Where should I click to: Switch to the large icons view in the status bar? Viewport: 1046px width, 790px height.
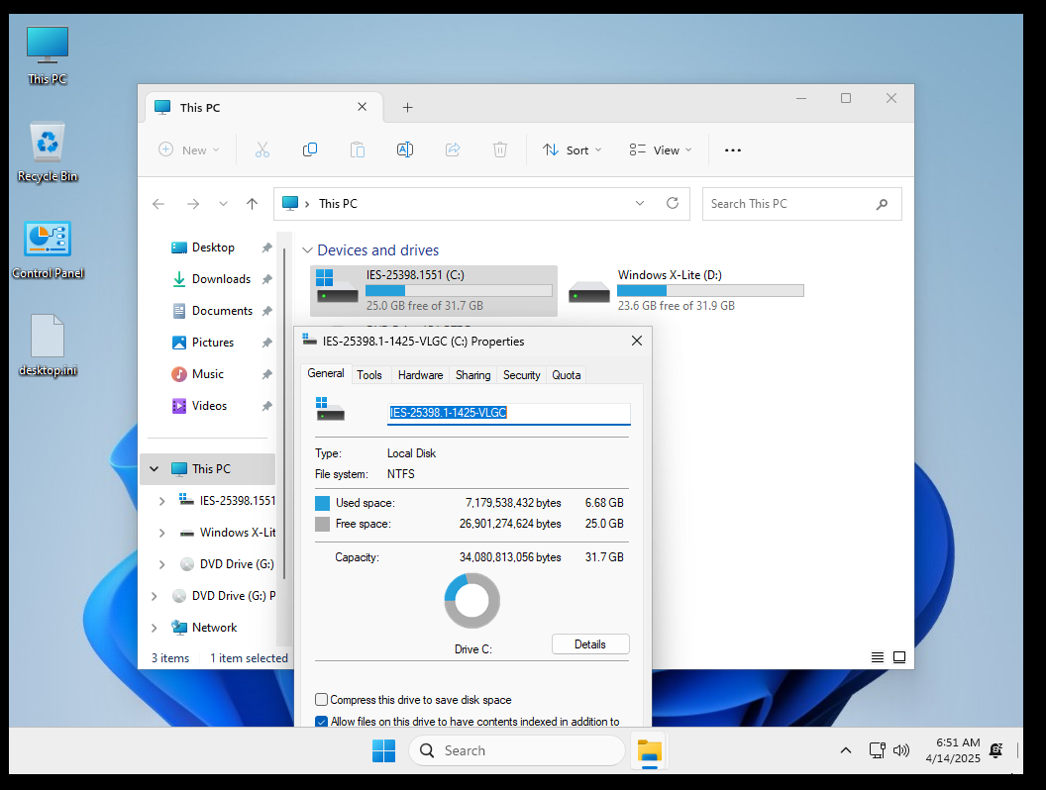point(899,658)
